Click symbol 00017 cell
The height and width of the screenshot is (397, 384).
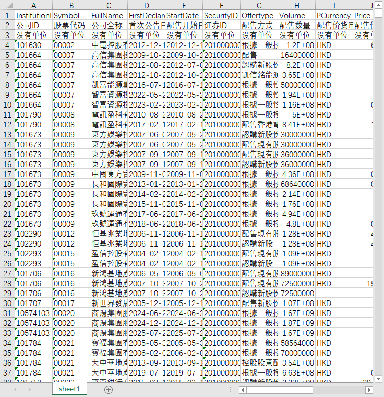coord(71,303)
